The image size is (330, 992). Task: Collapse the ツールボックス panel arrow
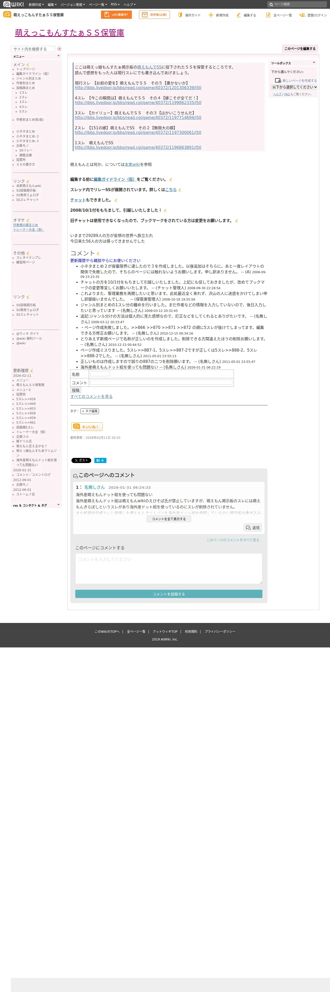point(314,63)
